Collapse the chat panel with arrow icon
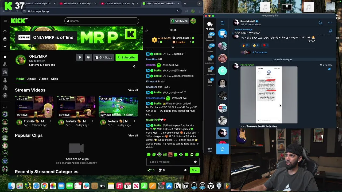This screenshot has width=342, height=192. tap(146, 30)
